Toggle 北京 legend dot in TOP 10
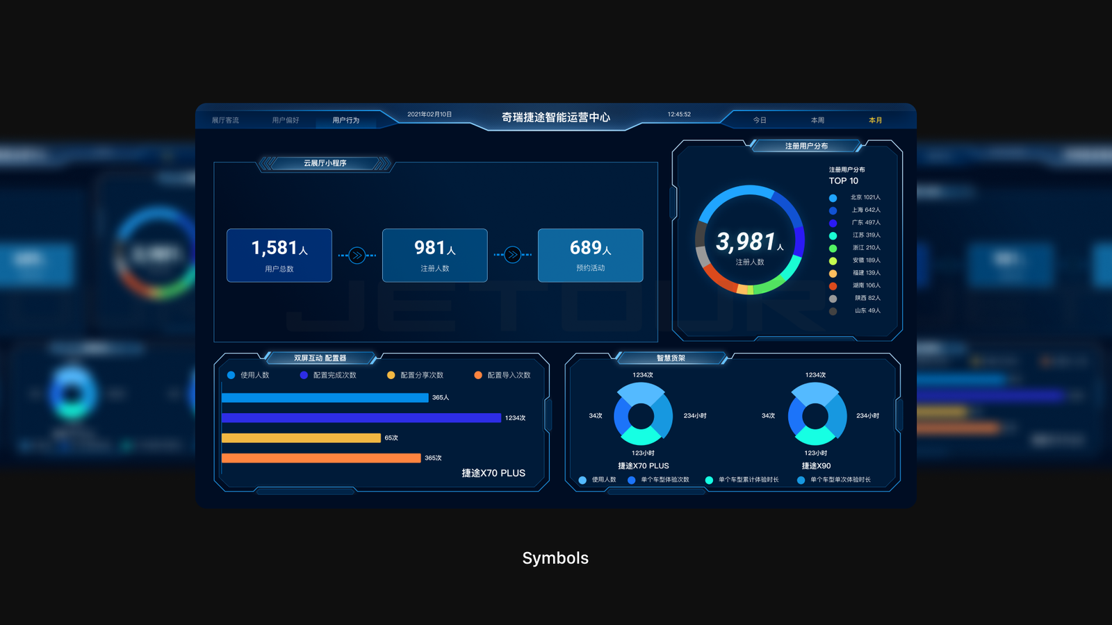 pyautogui.click(x=833, y=198)
